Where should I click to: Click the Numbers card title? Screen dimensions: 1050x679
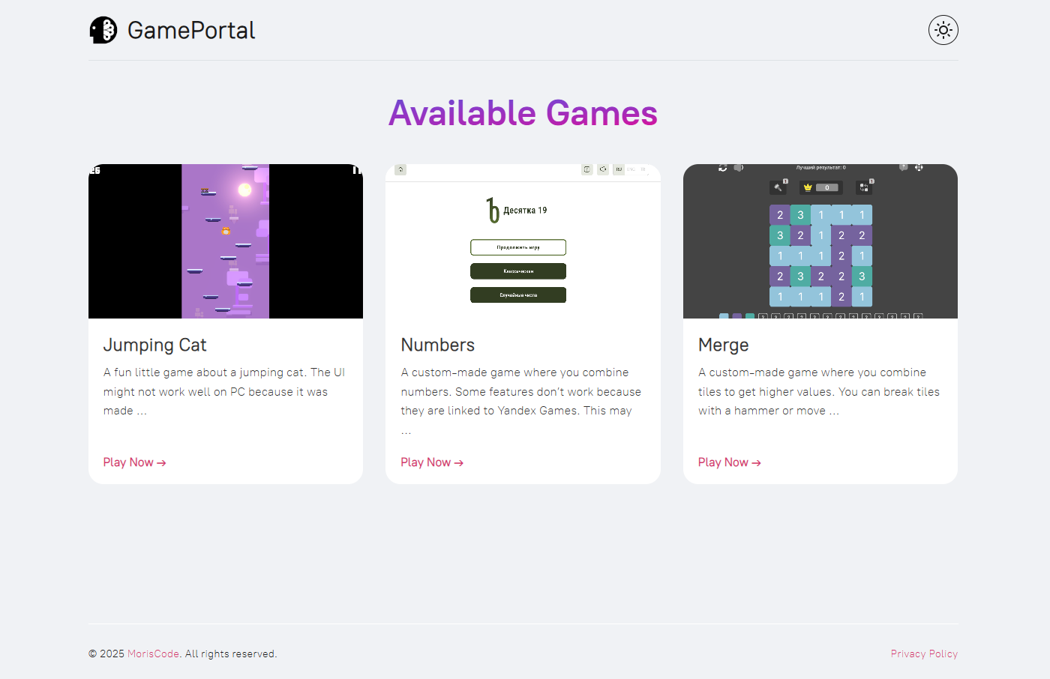click(x=438, y=345)
